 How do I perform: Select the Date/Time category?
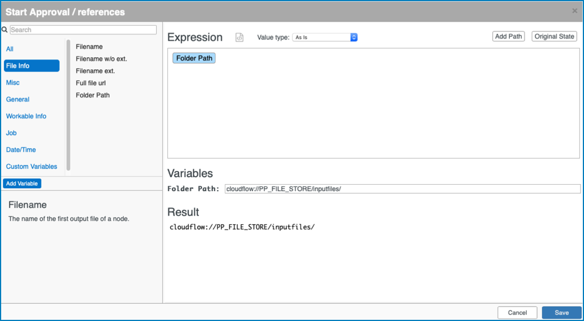[x=21, y=150]
